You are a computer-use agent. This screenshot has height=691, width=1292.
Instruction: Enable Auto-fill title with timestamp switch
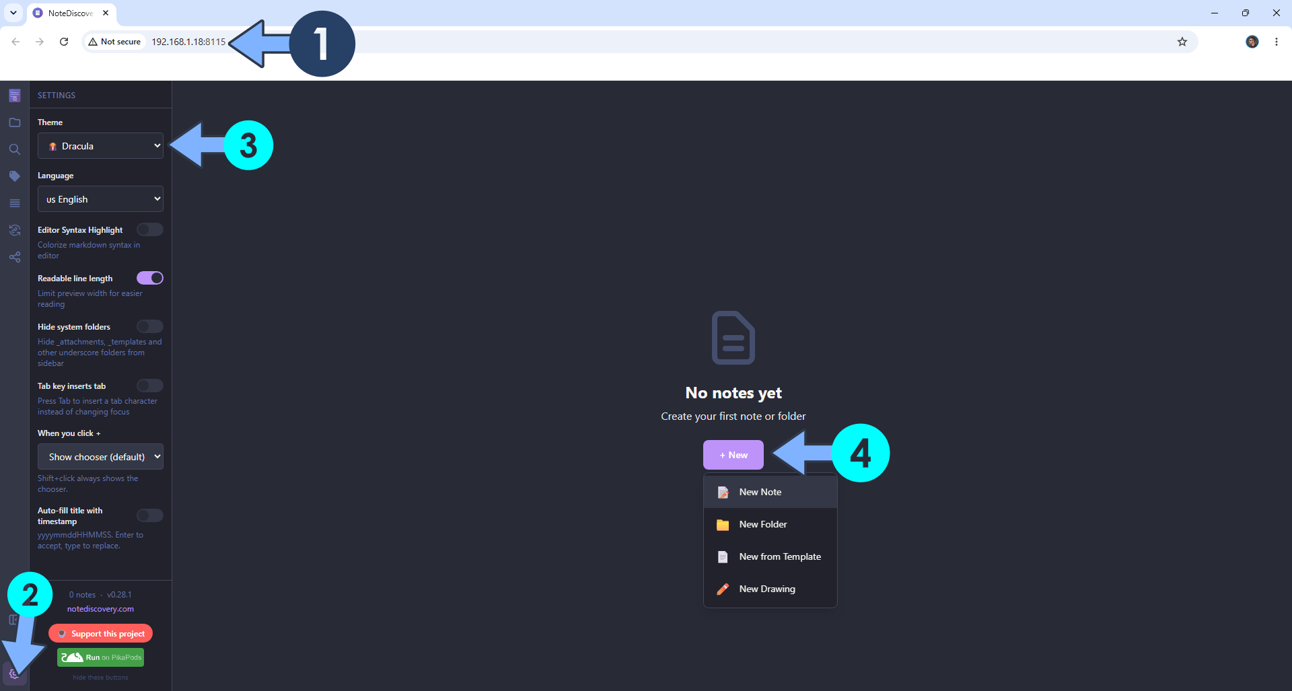pos(150,516)
